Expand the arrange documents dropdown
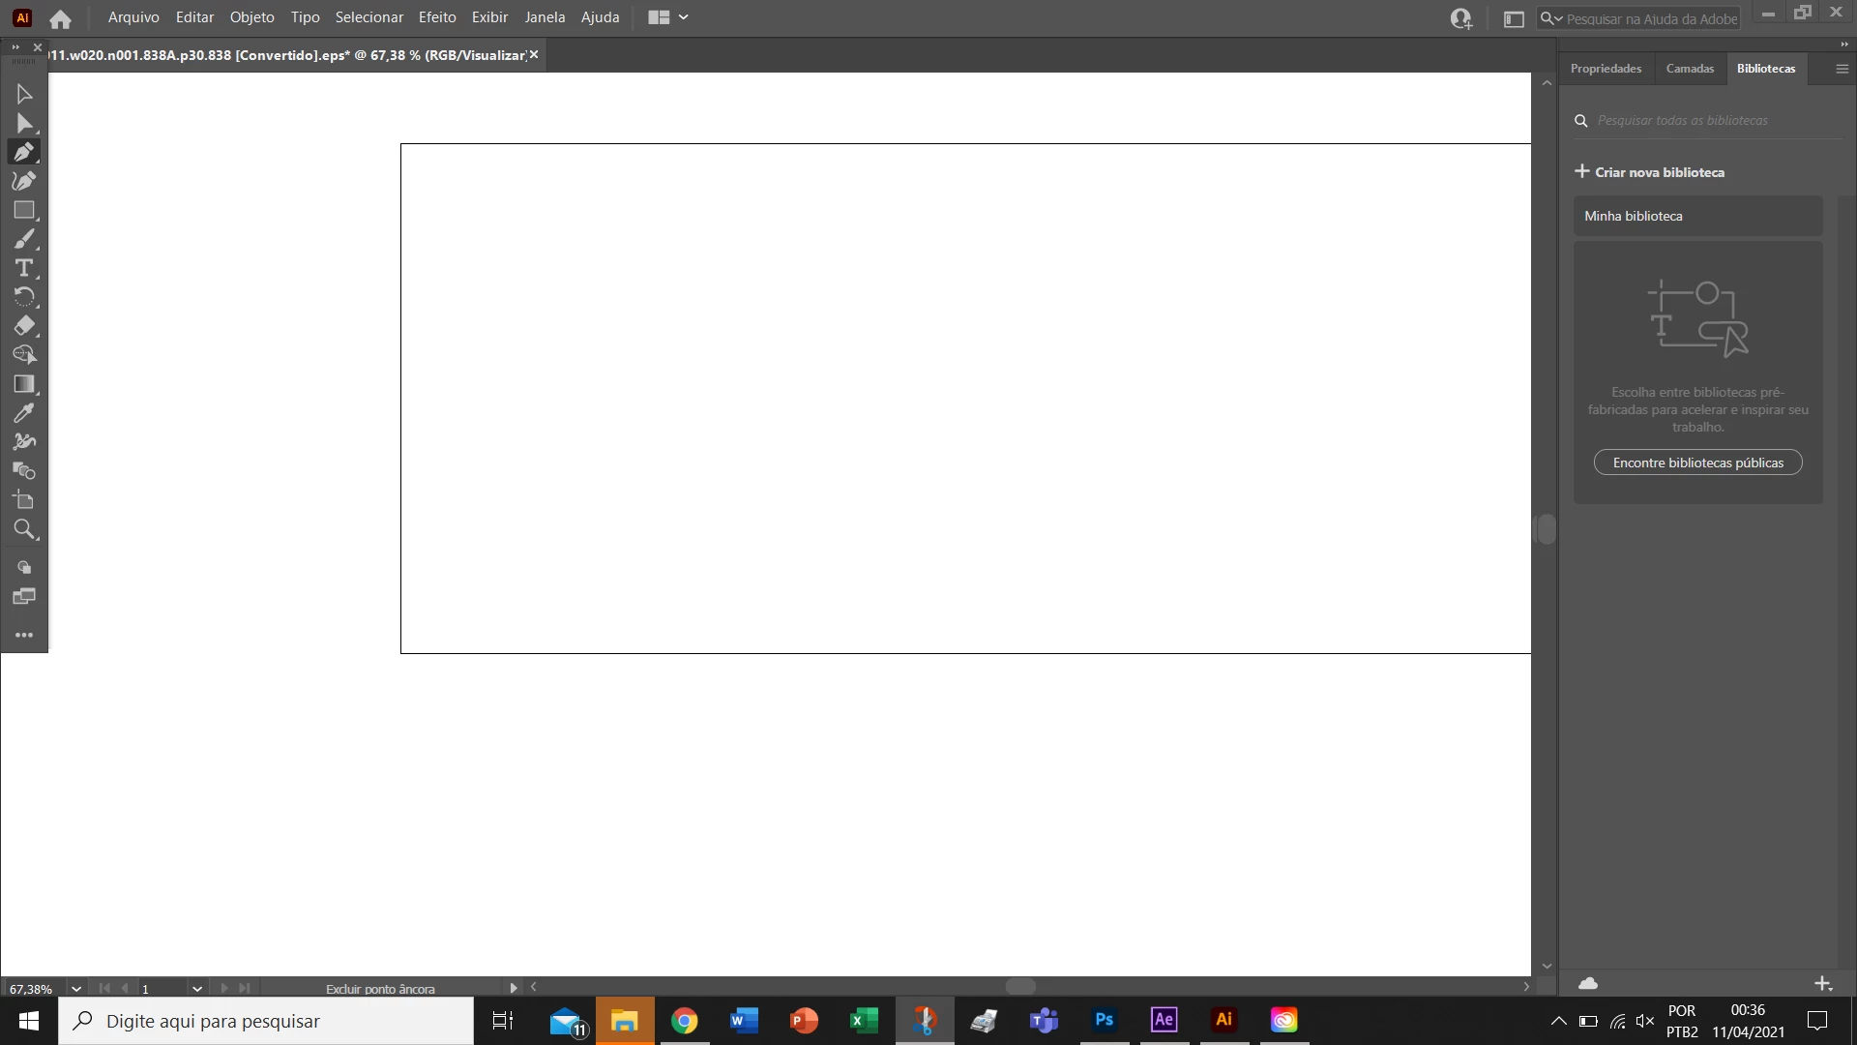This screenshot has width=1857, height=1045. click(683, 17)
